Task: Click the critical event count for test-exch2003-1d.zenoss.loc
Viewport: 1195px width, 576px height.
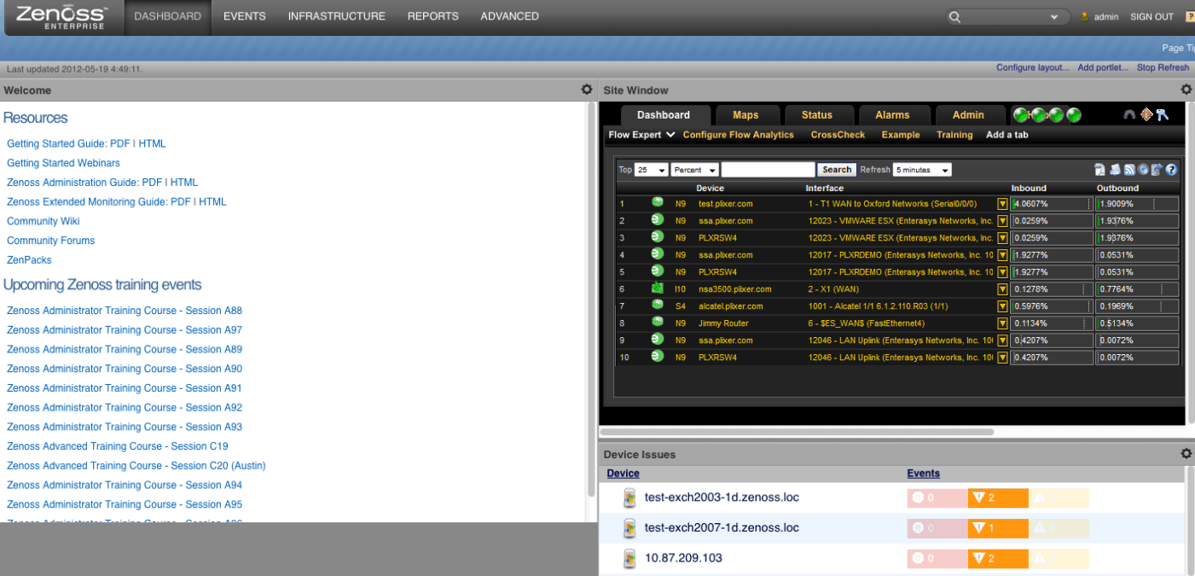Action: pos(937,497)
